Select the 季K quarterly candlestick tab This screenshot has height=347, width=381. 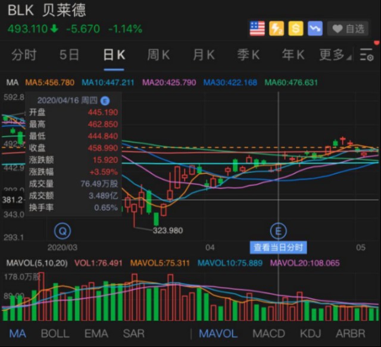click(x=248, y=55)
